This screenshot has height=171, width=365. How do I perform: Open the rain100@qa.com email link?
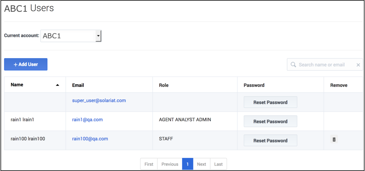pyautogui.click(x=90, y=139)
